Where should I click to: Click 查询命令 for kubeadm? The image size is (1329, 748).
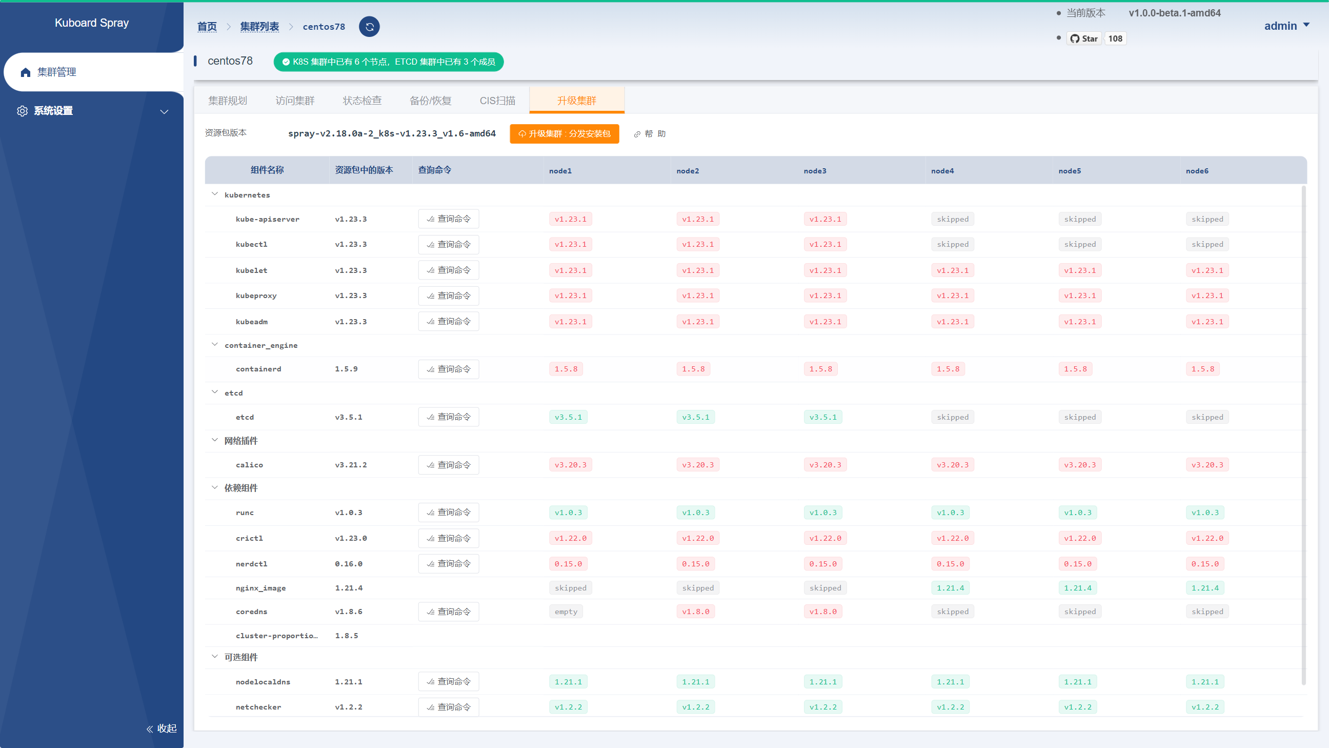[448, 322]
